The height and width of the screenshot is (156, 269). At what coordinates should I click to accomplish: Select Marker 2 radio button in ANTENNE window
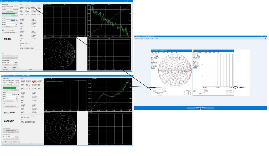click(19, 96)
